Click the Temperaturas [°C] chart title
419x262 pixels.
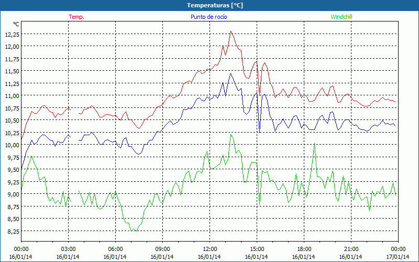pos(215,5)
